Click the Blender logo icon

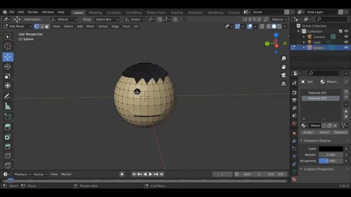5,12
